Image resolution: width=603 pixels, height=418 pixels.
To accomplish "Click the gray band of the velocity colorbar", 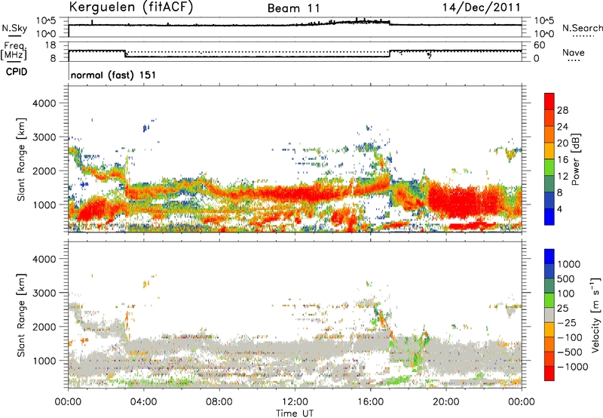I will point(549,315).
